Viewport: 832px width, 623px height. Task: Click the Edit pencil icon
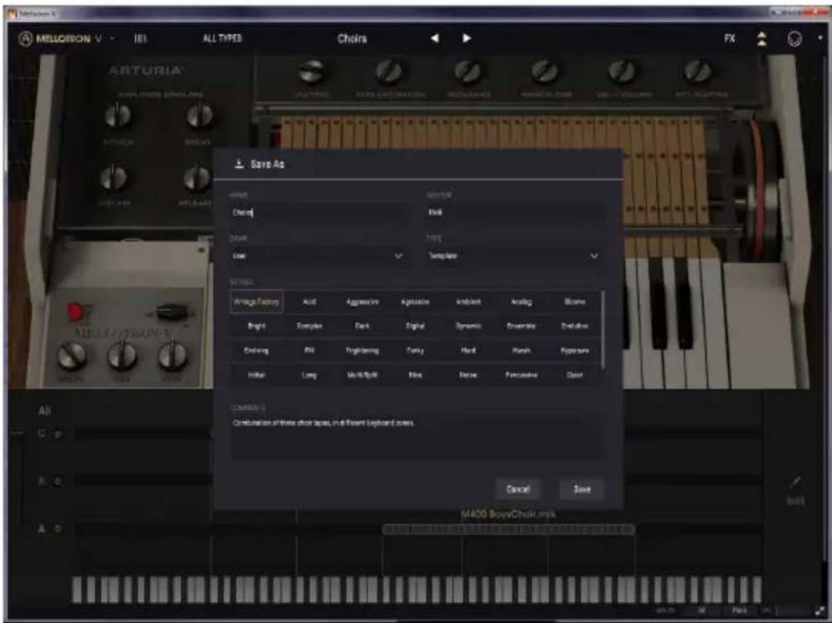[x=795, y=482]
